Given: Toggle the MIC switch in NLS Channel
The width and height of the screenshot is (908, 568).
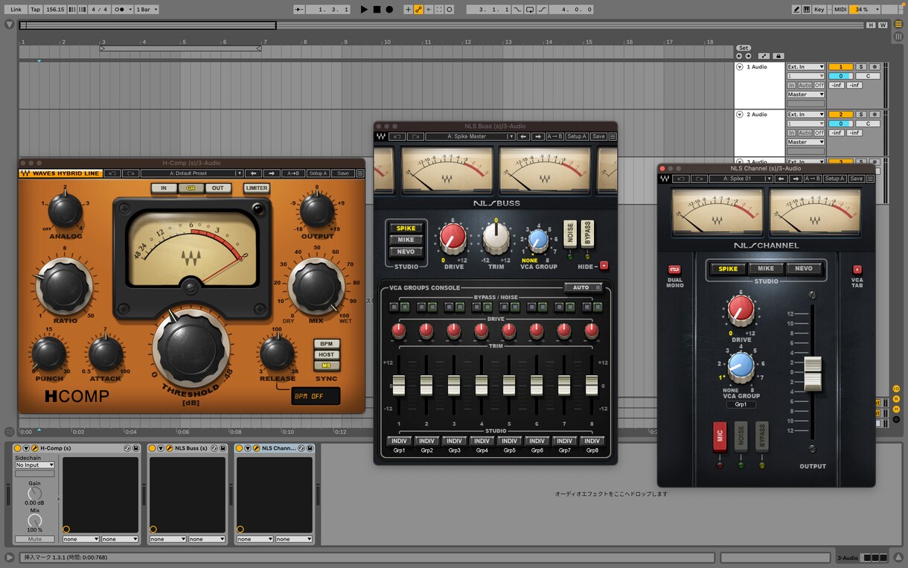Looking at the screenshot, I should [x=720, y=438].
